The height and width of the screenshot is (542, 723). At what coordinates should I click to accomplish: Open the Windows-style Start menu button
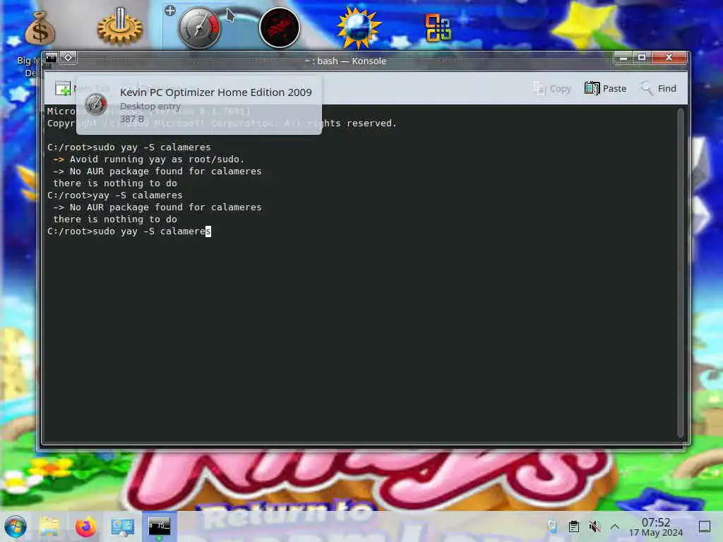pos(16,526)
